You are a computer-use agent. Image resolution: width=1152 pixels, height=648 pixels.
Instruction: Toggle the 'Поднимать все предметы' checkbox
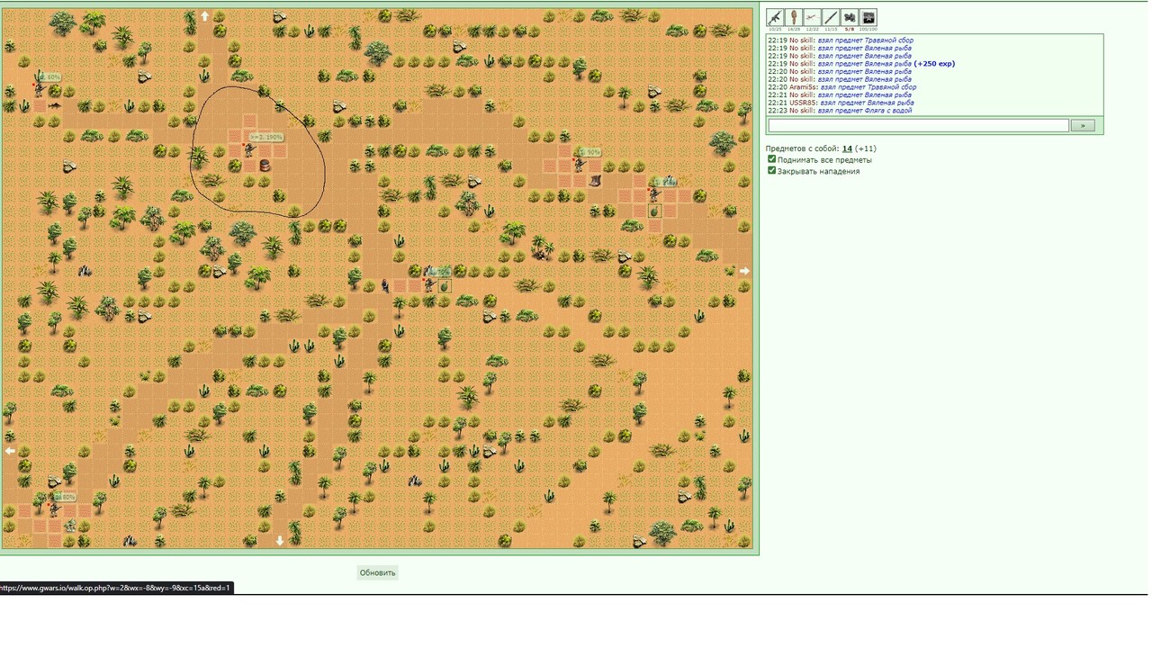(771, 159)
